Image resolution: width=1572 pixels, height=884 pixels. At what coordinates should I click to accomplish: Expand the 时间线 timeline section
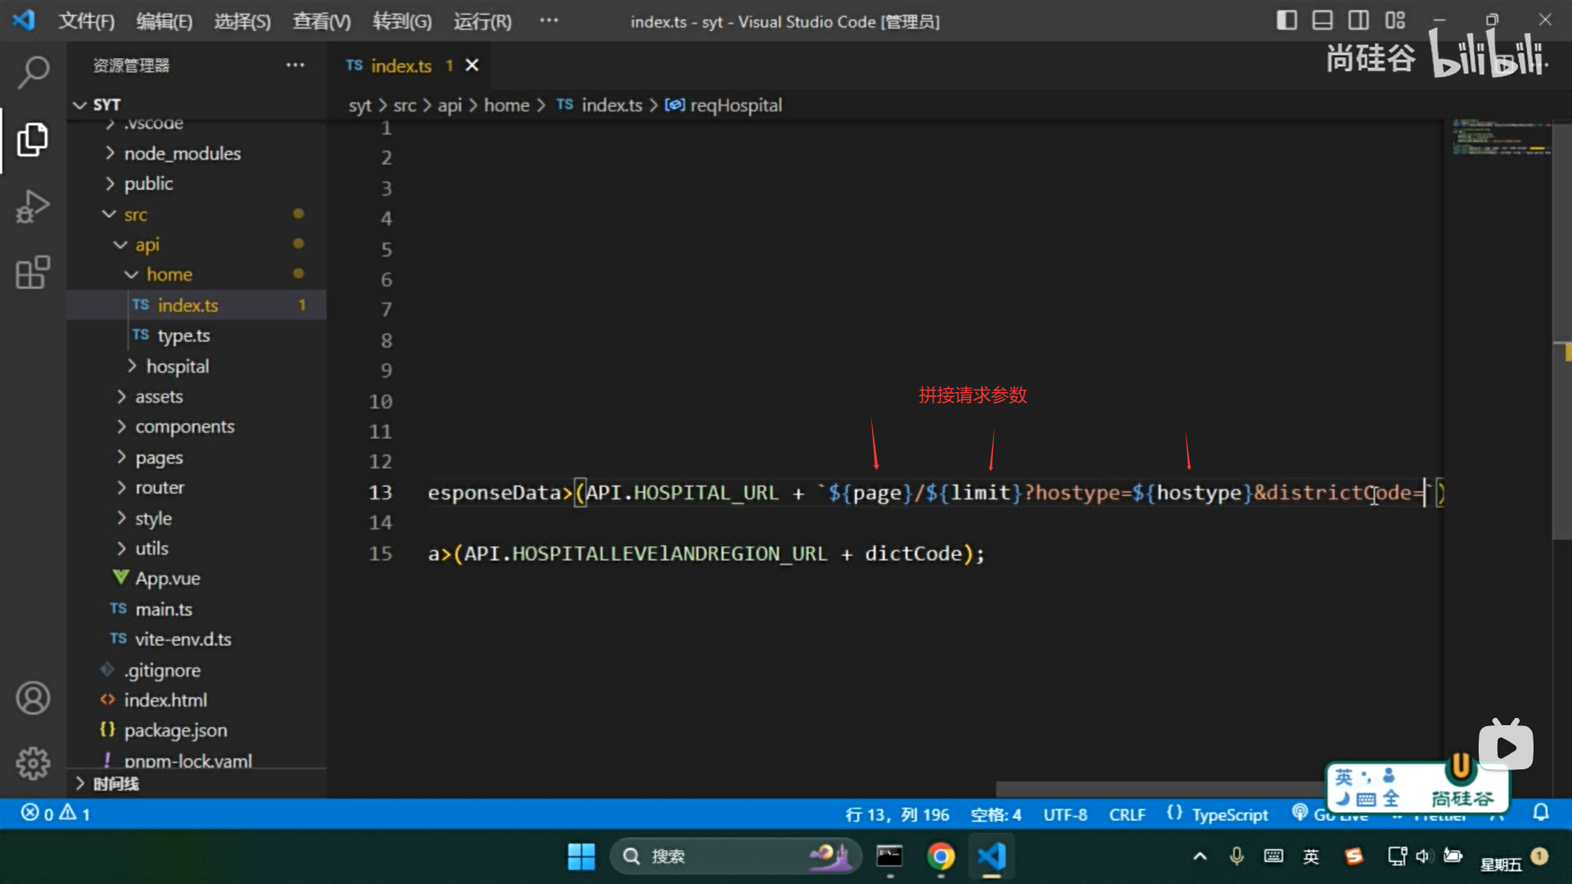(x=115, y=784)
